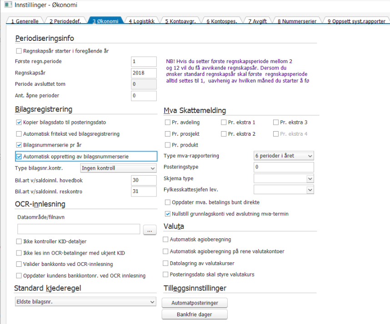
Task: Check Oppdater kundens bankkontonr. ved OCR innlesning
Action: pyautogui.click(x=19, y=275)
